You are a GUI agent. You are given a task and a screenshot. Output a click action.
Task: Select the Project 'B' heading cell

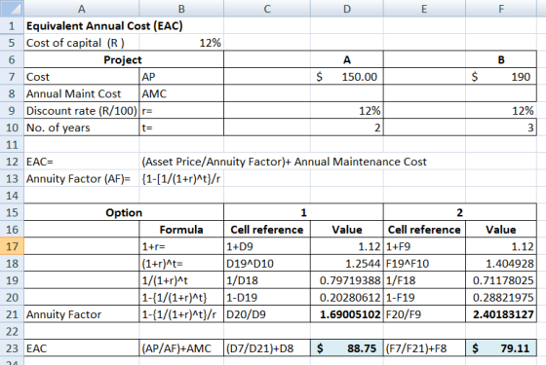pyautogui.click(x=501, y=59)
